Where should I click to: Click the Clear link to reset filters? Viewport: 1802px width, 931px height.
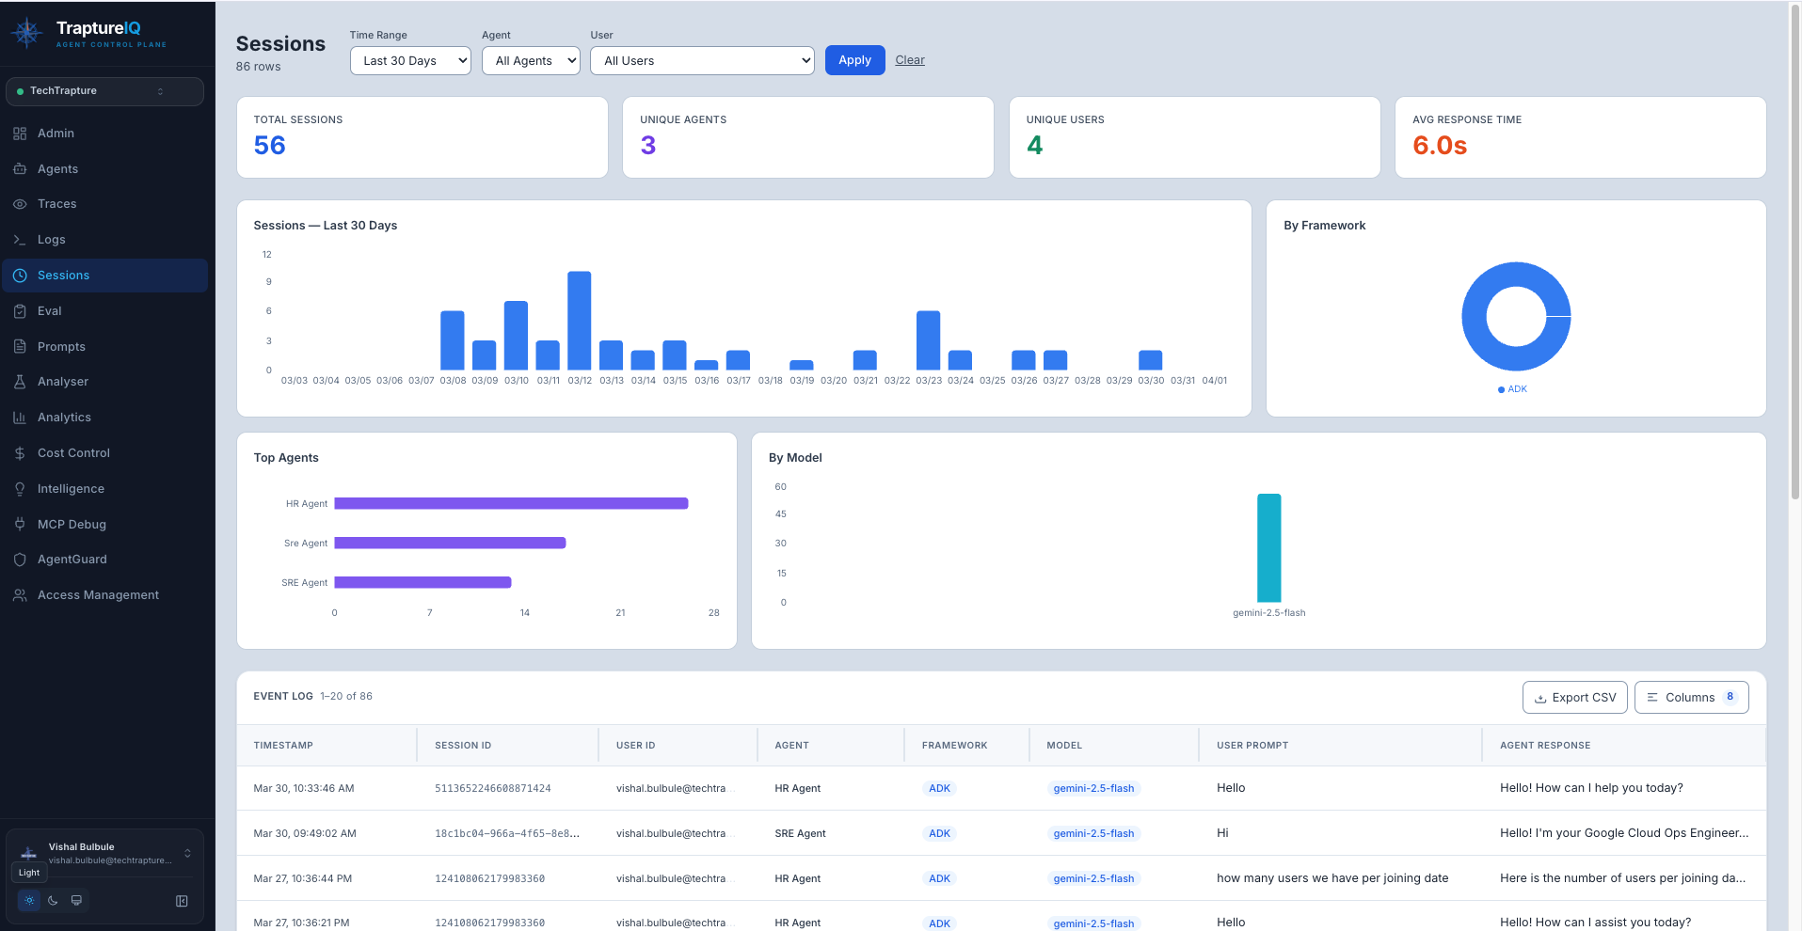[909, 59]
